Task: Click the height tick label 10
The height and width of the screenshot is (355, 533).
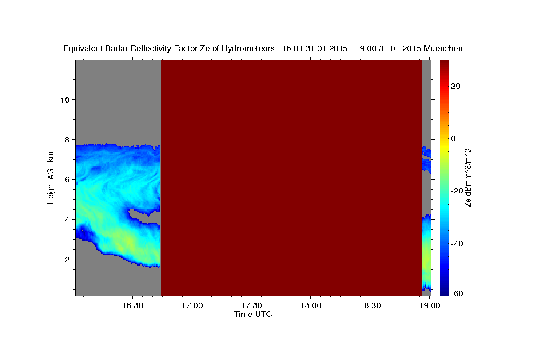Action: (x=65, y=99)
